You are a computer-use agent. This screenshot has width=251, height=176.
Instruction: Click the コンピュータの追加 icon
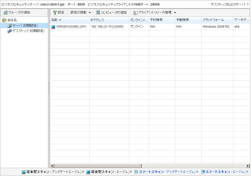pos(98,12)
